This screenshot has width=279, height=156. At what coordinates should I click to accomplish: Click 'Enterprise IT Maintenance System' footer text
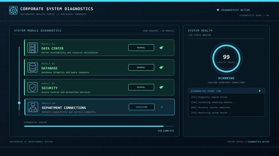31,142
